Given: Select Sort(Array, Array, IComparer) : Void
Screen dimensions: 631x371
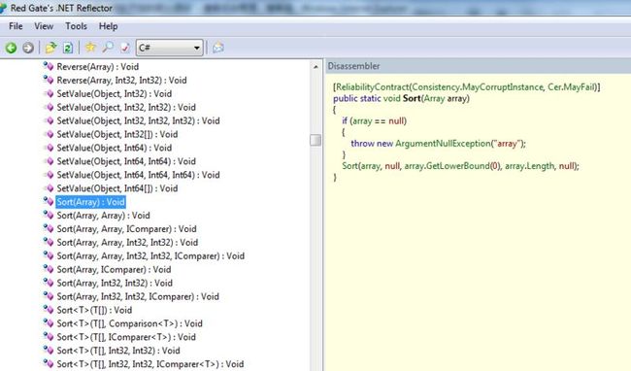Looking at the screenshot, I should click(126, 229).
